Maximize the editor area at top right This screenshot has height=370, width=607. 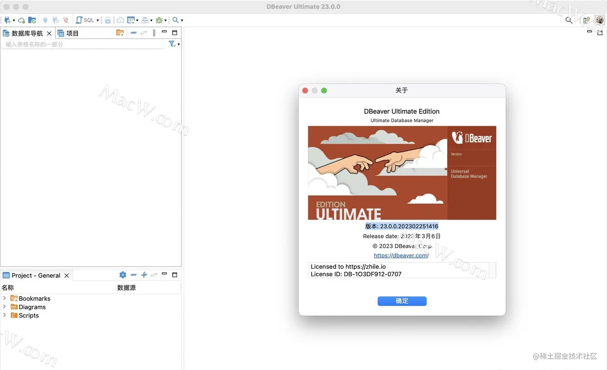coord(600,32)
